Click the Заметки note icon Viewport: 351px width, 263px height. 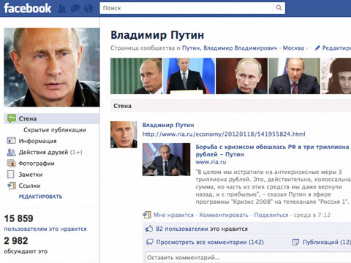pos(11,175)
